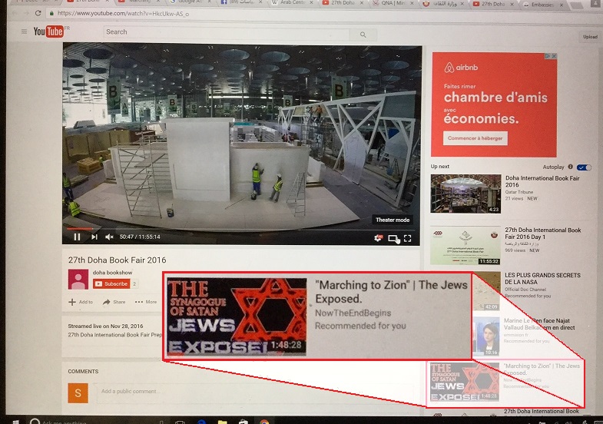Subscribe to doha bookshow channel
The width and height of the screenshot is (603, 424).
tap(112, 283)
